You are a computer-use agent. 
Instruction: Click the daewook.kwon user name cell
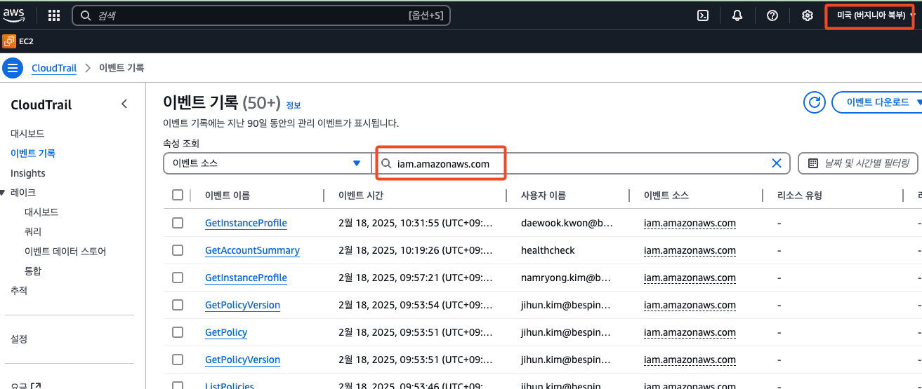pos(567,223)
